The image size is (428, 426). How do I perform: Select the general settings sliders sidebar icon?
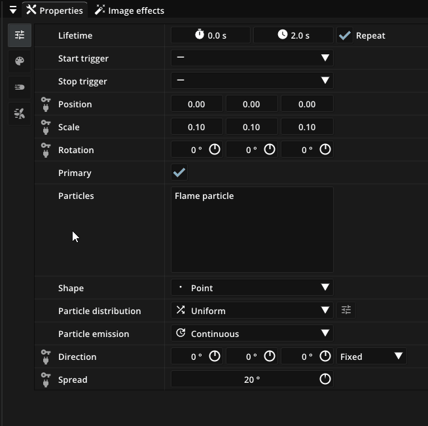(x=20, y=35)
